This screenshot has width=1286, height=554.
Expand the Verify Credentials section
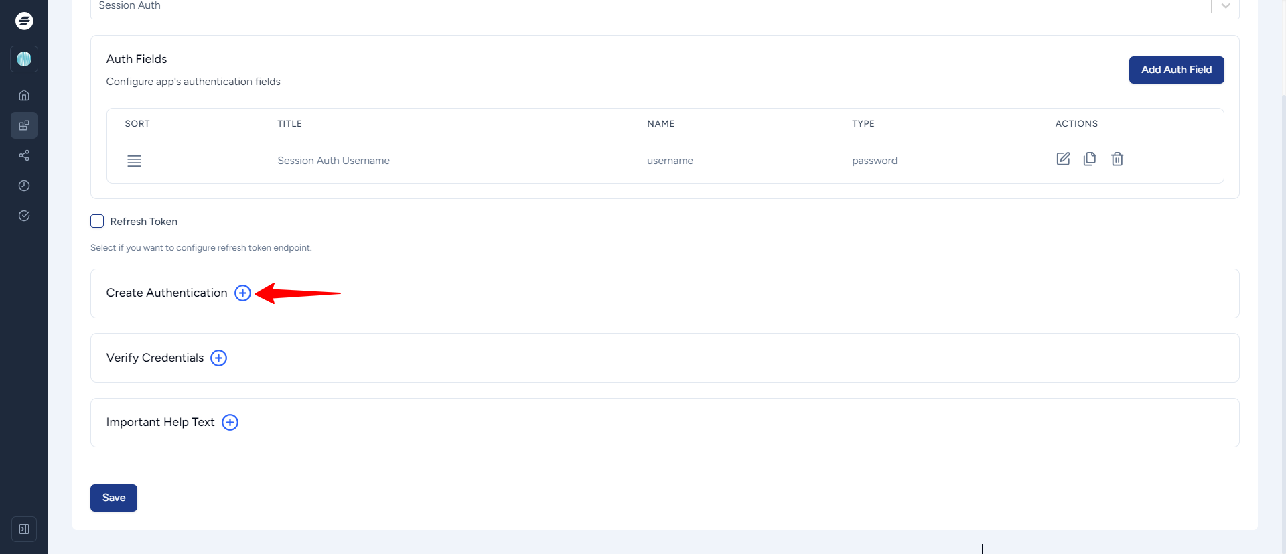pos(218,358)
